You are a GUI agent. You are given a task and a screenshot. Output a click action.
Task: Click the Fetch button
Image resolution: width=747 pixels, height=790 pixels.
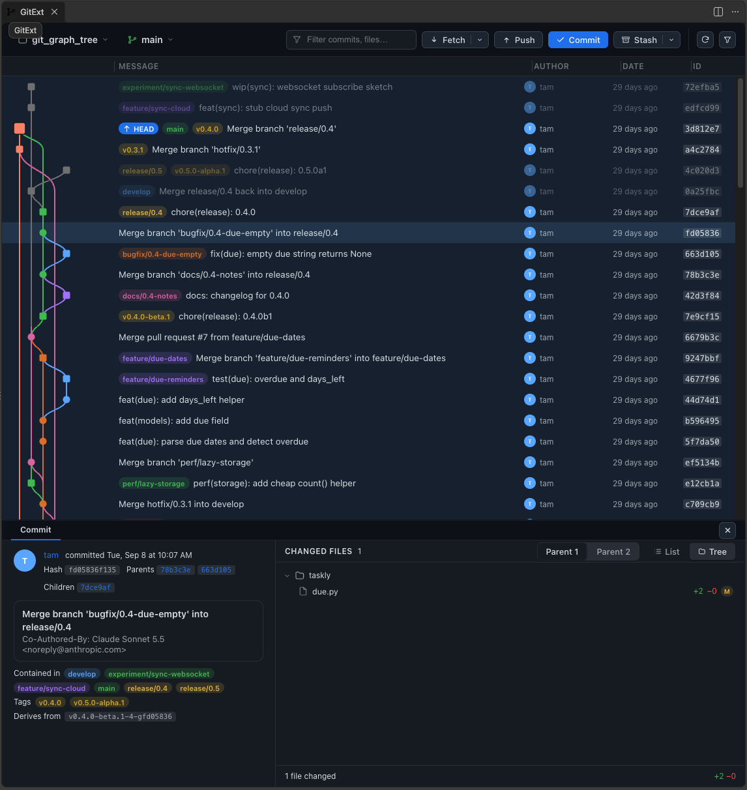(447, 40)
